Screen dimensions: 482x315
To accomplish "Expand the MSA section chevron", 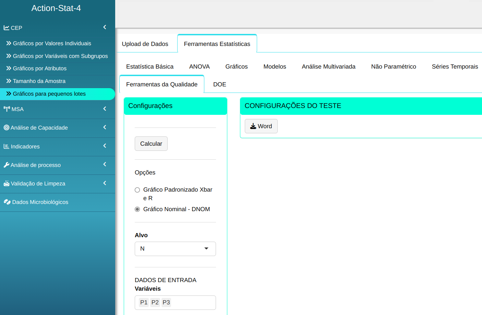I will click(x=105, y=109).
